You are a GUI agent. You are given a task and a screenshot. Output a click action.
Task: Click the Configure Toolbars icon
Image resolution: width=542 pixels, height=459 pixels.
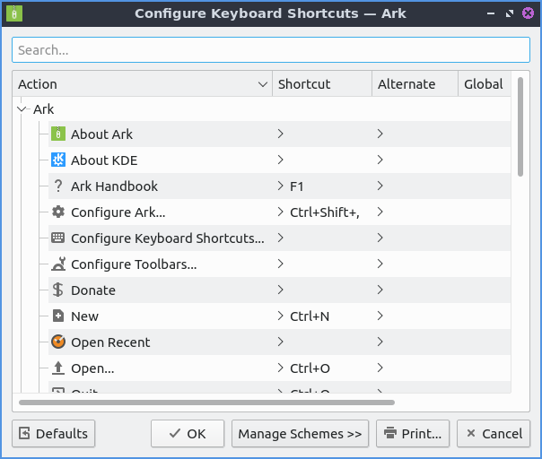point(58,264)
